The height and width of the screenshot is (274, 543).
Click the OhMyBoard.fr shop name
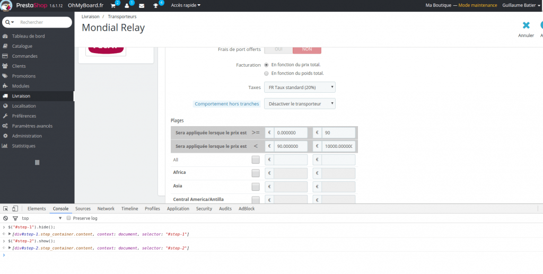pos(85,5)
